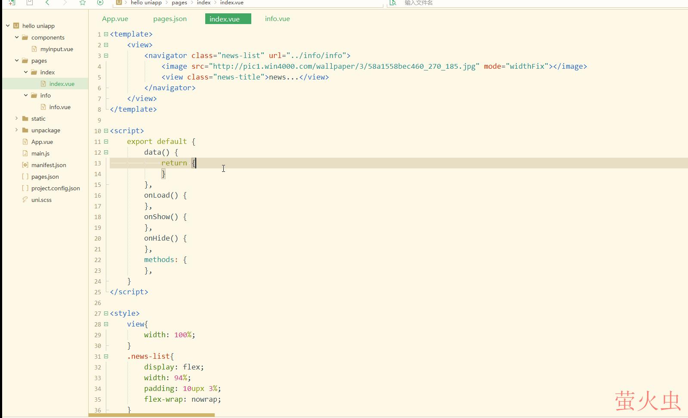
Task: Open main.js in project tree
Action: [40, 153]
